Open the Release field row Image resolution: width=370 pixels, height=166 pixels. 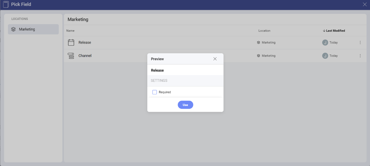(x=215, y=43)
